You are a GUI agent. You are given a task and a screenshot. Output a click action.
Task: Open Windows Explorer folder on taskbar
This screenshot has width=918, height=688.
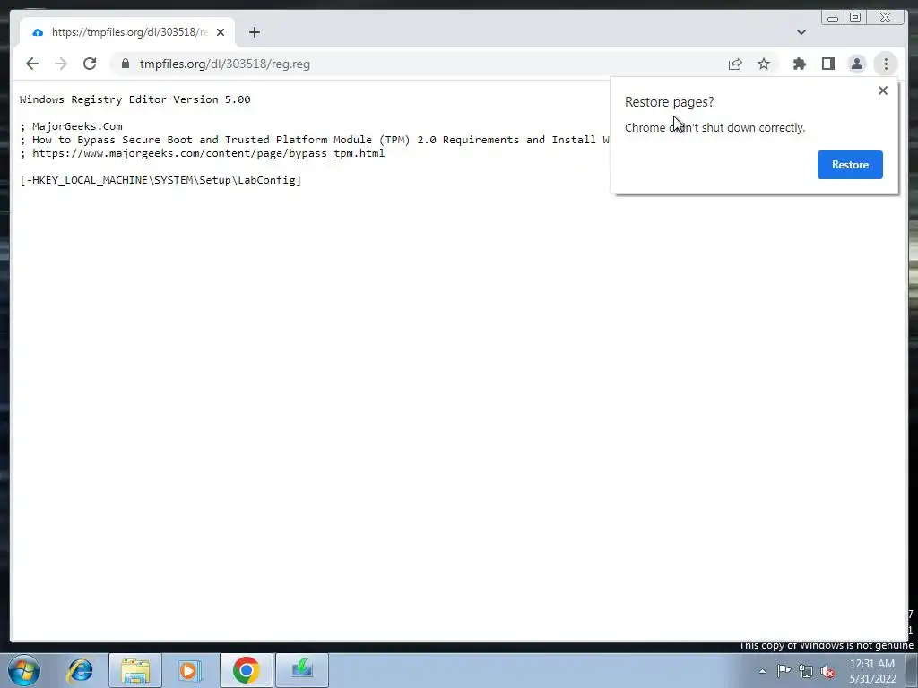point(135,670)
